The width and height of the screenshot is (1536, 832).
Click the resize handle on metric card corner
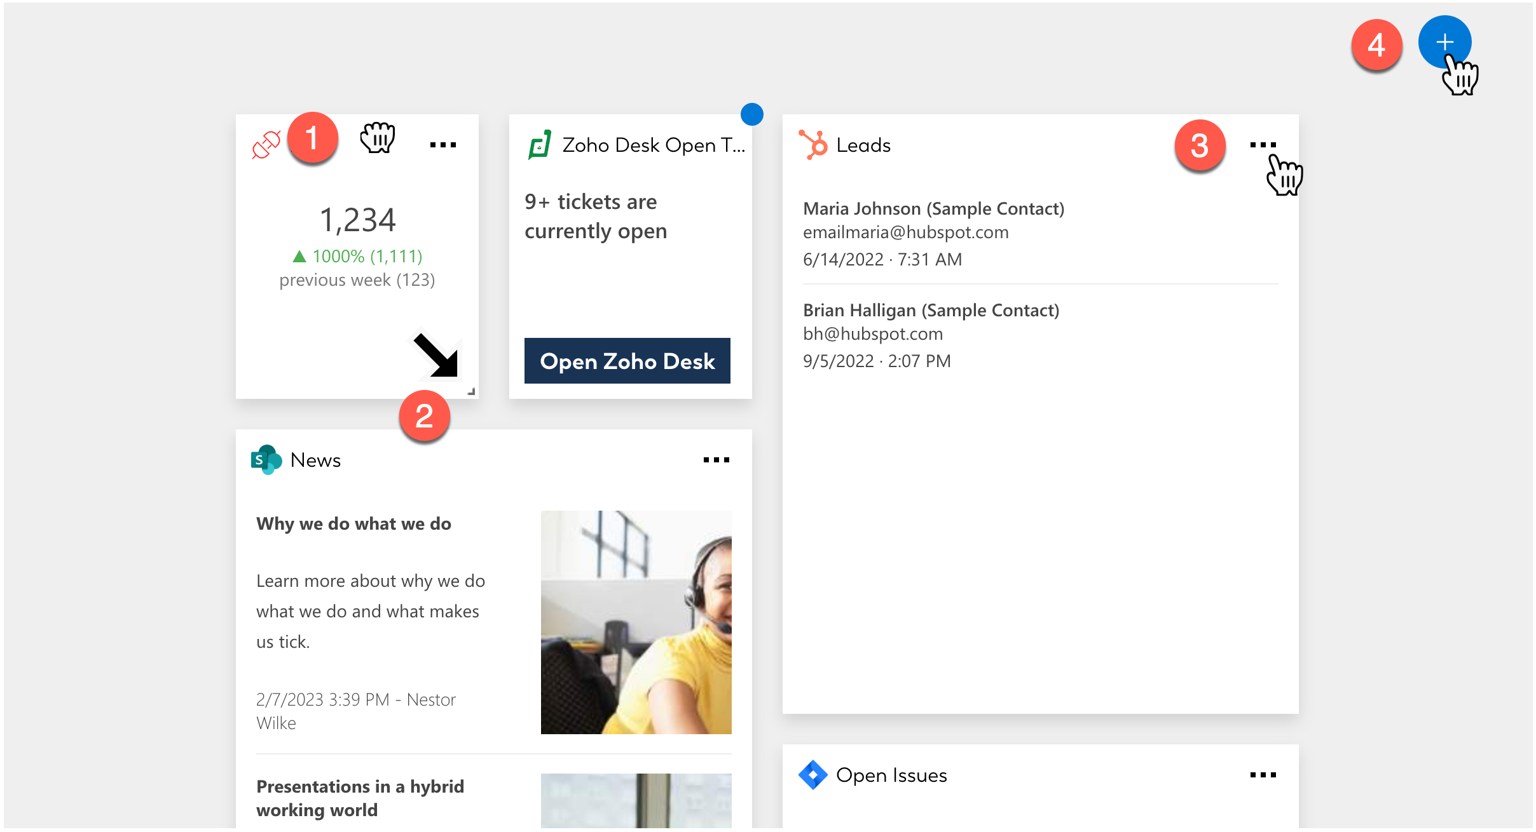pyautogui.click(x=471, y=392)
